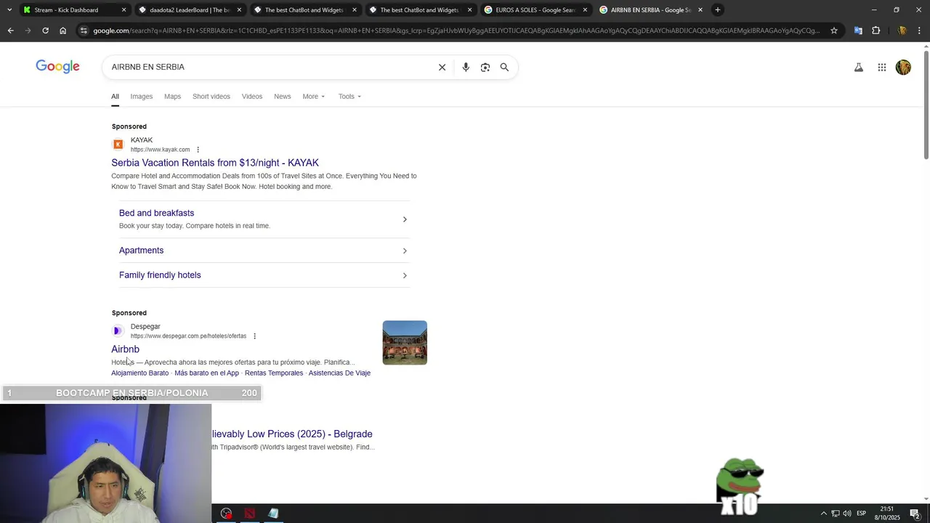930x523 pixels.
Task: Select the Short videos tab
Action: pos(211,97)
